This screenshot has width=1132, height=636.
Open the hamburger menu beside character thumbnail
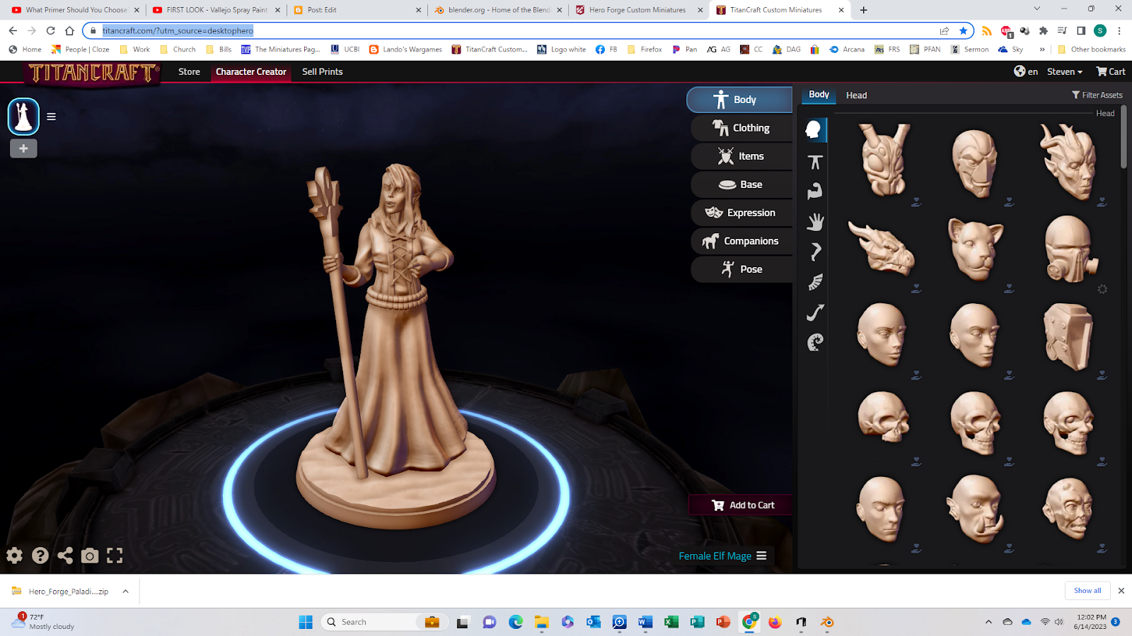[51, 117]
